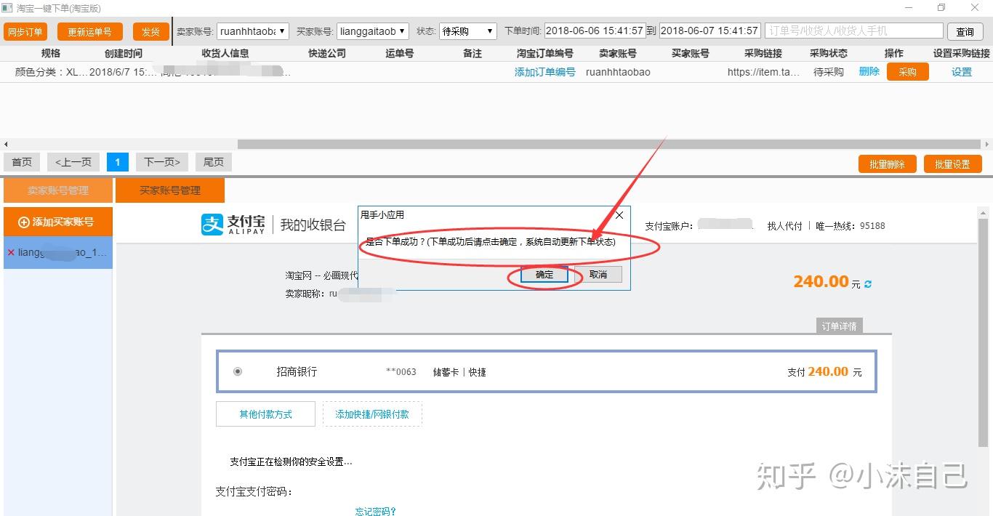Click the 批量删除 button
The height and width of the screenshot is (516, 993).
(887, 164)
